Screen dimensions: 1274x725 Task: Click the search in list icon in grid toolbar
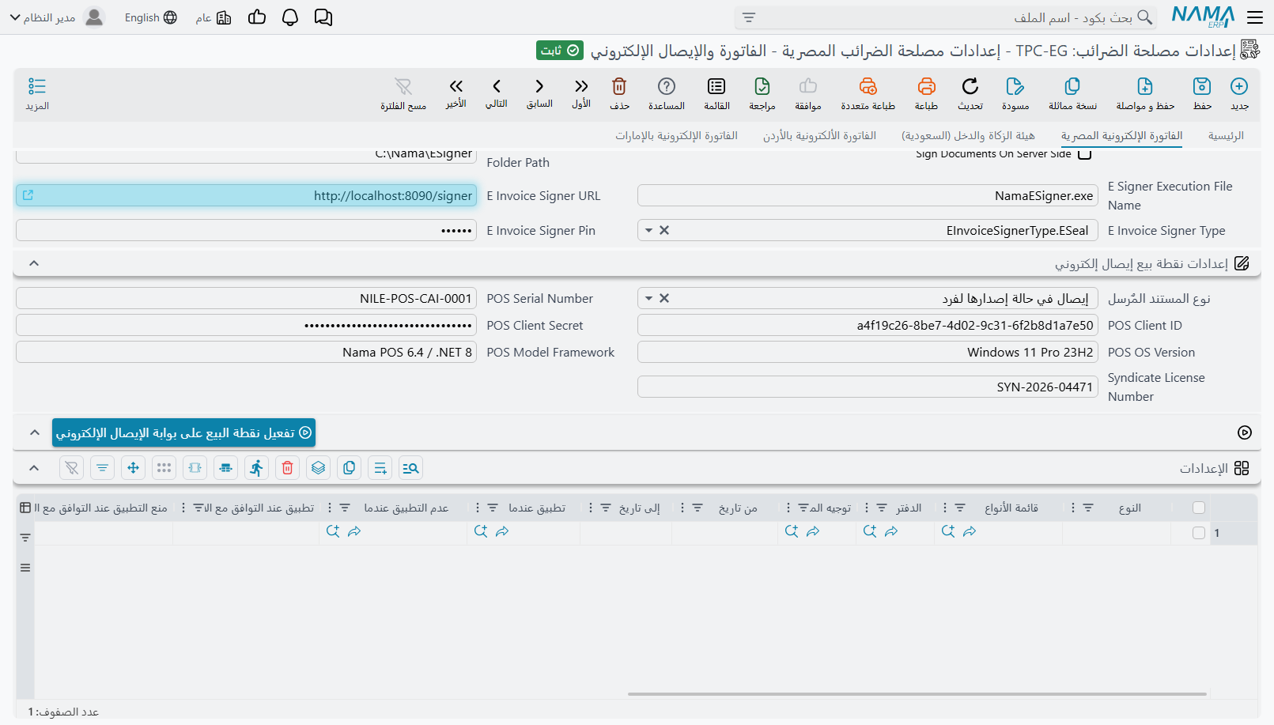tap(411, 468)
